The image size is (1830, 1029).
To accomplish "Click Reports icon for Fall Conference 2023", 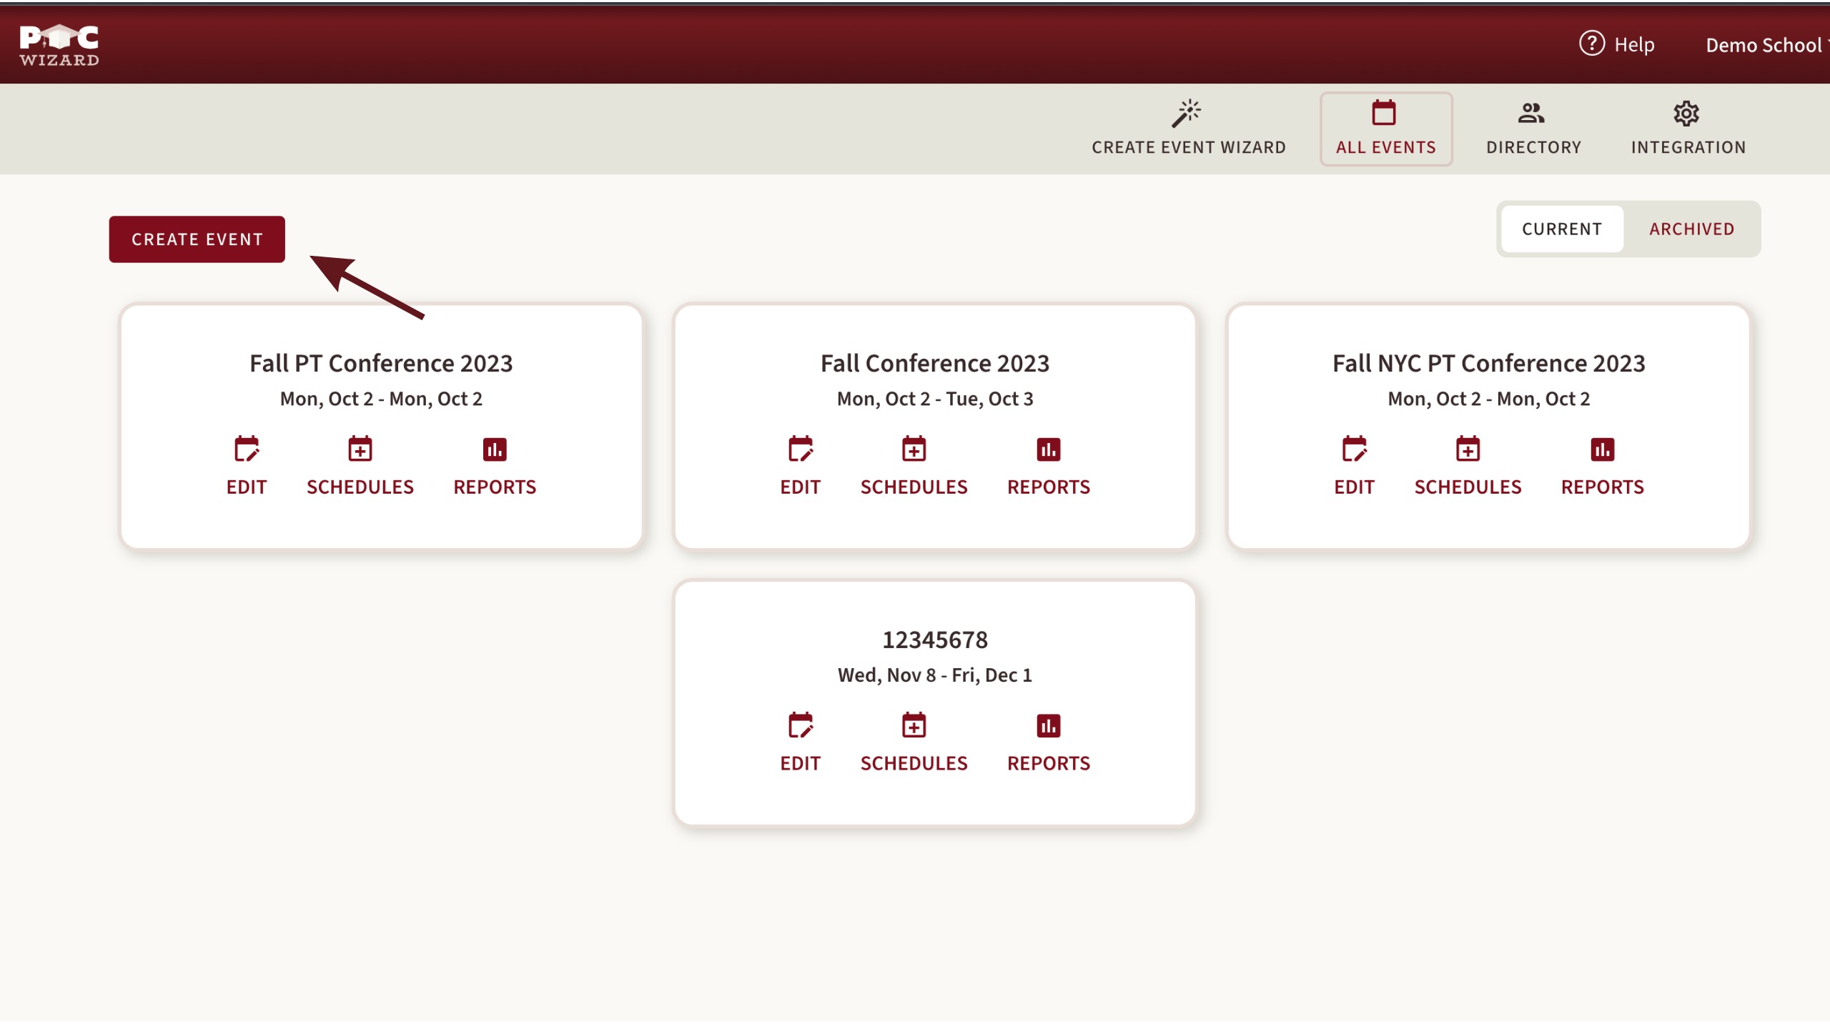I will click(x=1049, y=449).
